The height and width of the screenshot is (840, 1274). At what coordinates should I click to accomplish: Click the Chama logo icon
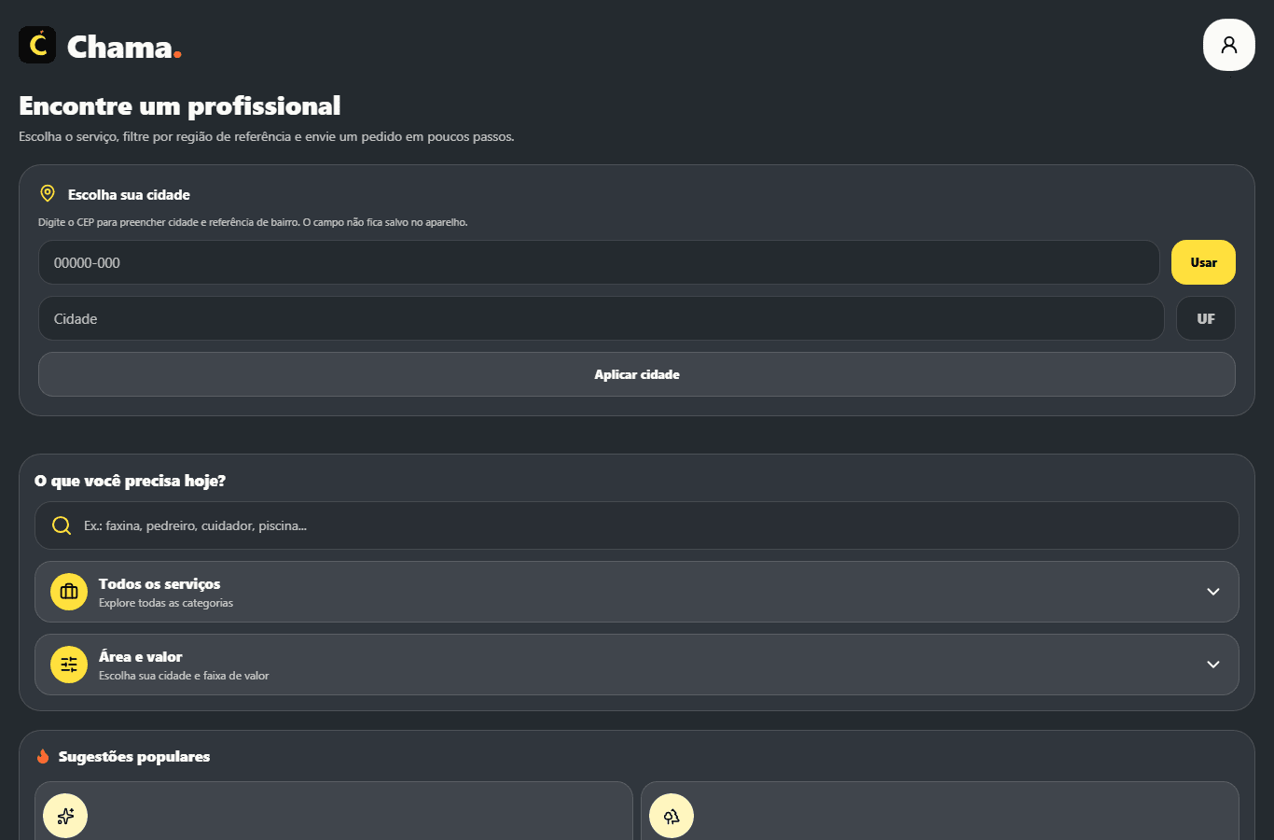[37, 45]
